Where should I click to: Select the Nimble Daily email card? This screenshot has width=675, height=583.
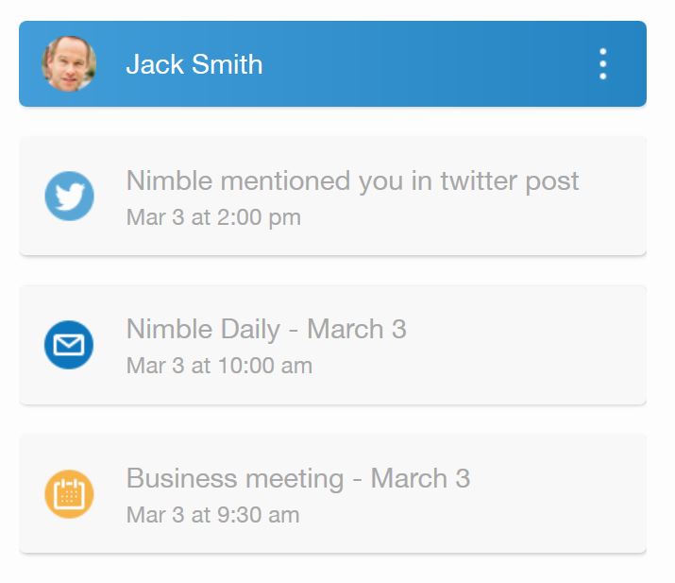(332, 345)
